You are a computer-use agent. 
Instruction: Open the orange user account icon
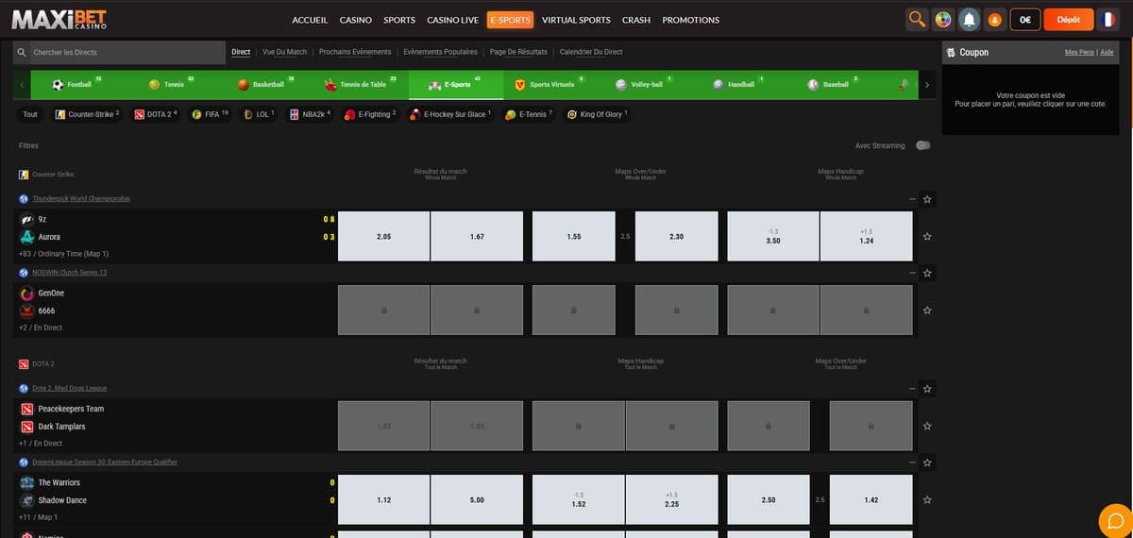[994, 19]
